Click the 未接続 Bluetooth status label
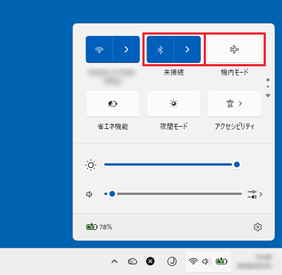Viewport: 282px width, 275px height. coord(173,73)
